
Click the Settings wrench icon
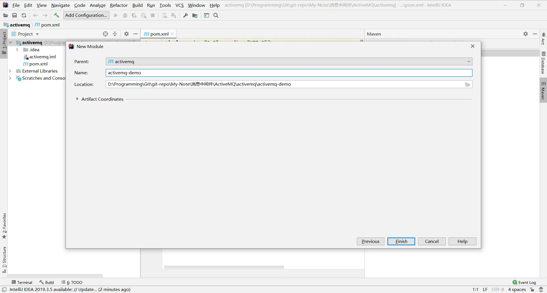pyautogui.click(x=185, y=15)
